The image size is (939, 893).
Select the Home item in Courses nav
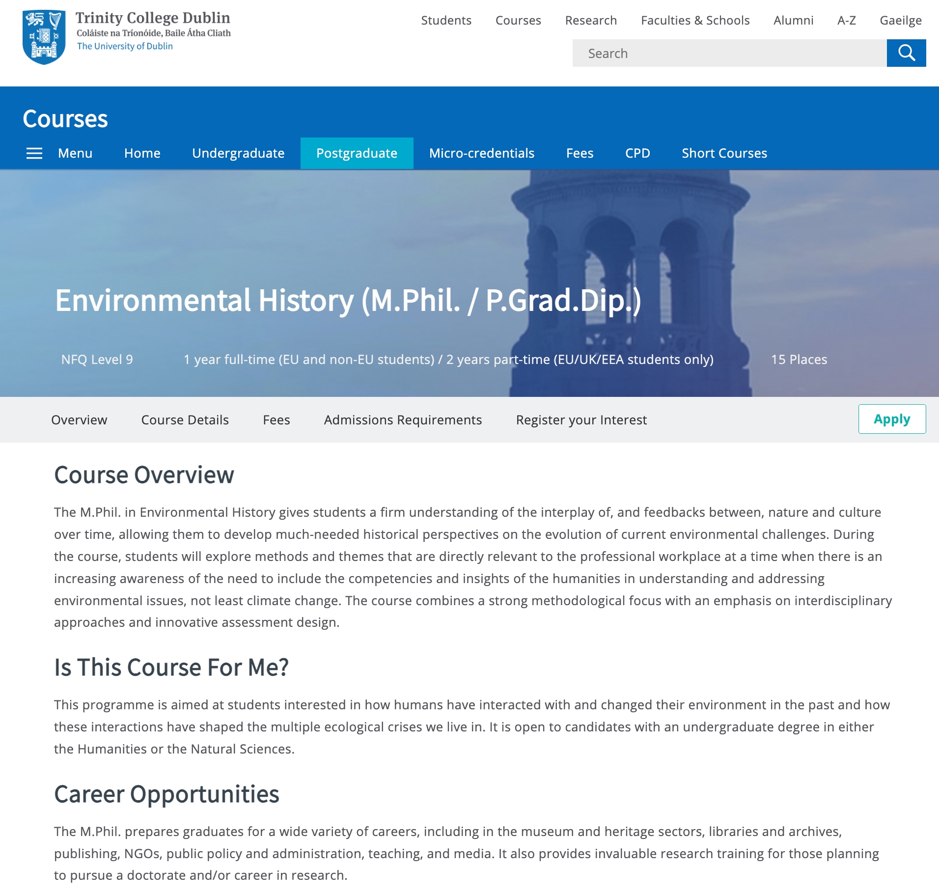pyautogui.click(x=142, y=153)
